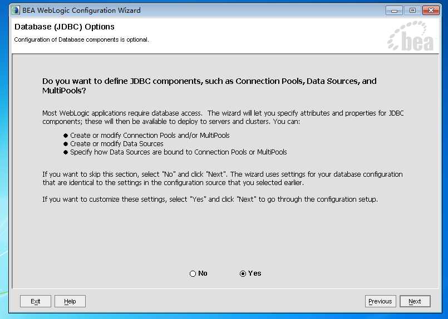448x319 pixels.
Task: Return to the Previous wizard page
Action: tap(380, 301)
